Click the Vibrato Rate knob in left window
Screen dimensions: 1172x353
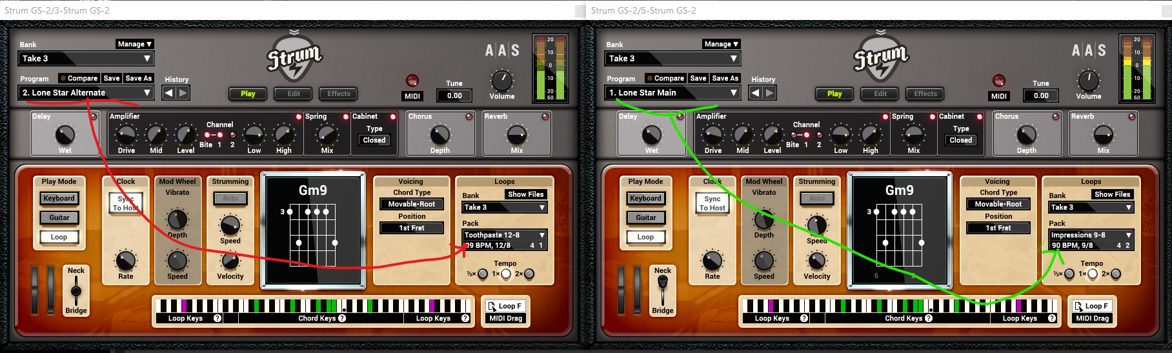pyautogui.click(x=126, y=261)
